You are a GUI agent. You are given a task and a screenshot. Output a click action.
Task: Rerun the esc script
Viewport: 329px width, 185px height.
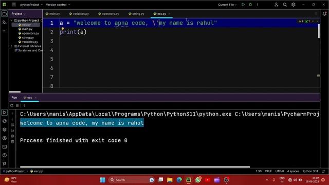[12, 105]
